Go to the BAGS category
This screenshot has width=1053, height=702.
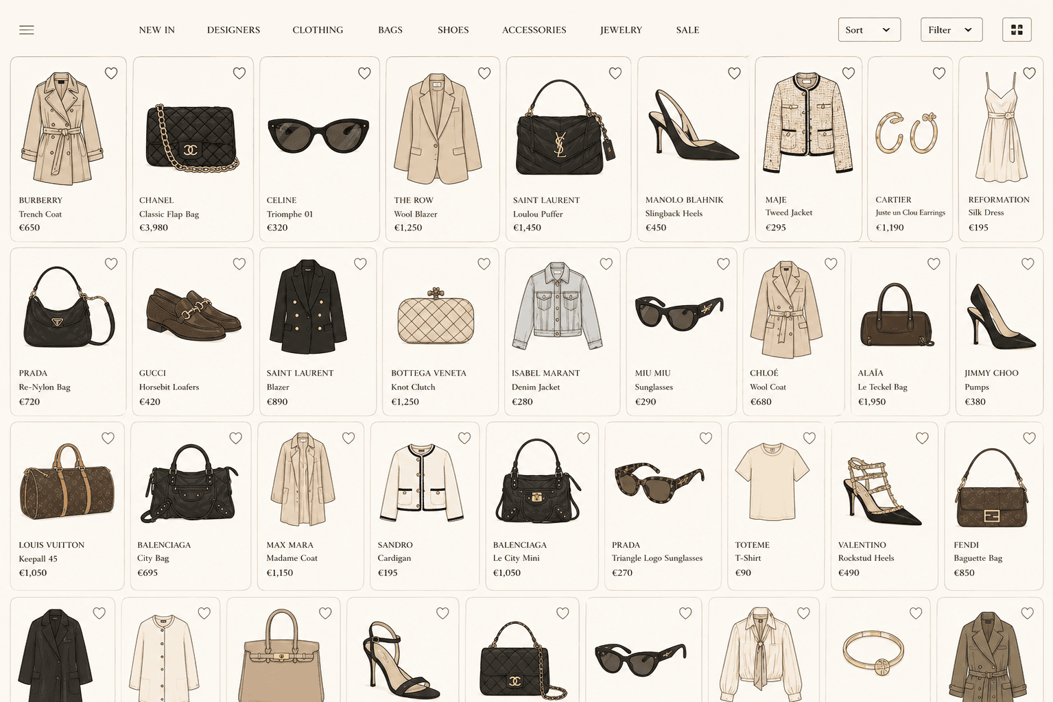click(390, 30)
